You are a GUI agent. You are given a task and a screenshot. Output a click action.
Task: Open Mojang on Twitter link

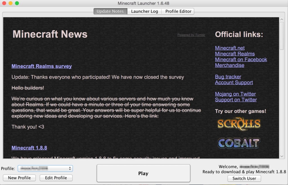point(235,94)
